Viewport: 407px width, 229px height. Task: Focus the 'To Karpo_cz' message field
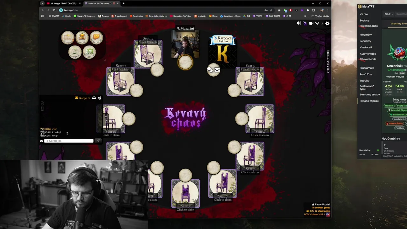click(x=69, y=141)
